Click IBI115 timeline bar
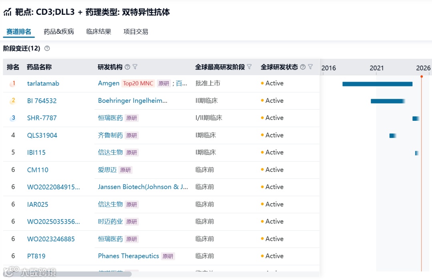432x280 pixels. [x=417, y=153]
